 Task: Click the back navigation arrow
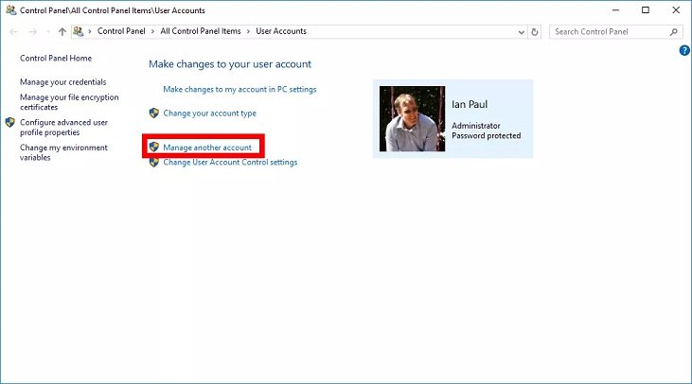(x=13, y=31)
